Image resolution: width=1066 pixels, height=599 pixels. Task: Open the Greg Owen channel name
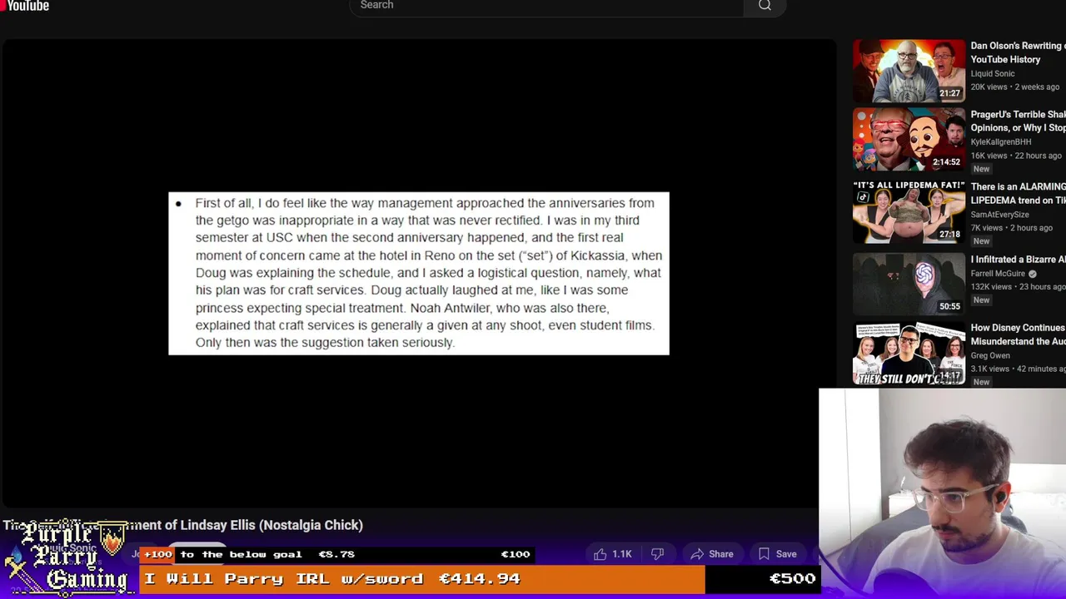click(x=990, y=355)
